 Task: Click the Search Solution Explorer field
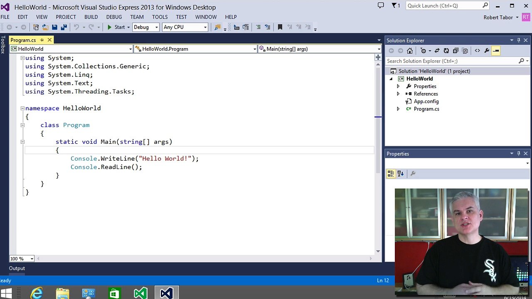(453, 61)
